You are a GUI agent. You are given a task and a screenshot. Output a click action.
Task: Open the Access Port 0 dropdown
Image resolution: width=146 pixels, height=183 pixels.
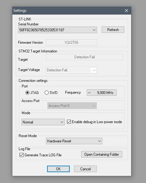coord(72,106)
